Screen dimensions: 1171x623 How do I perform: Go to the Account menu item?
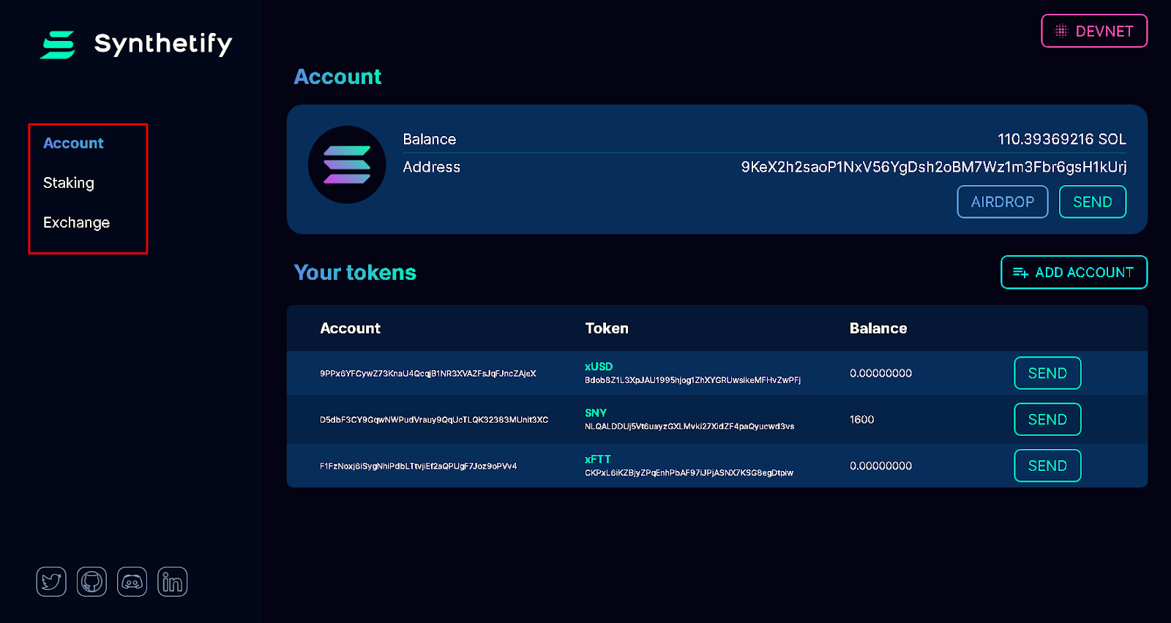tap(73, 143)
